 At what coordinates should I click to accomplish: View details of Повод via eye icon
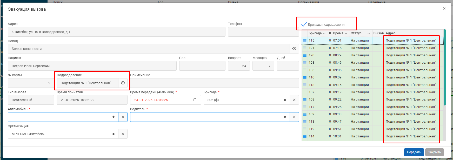(x=294, y=49)
